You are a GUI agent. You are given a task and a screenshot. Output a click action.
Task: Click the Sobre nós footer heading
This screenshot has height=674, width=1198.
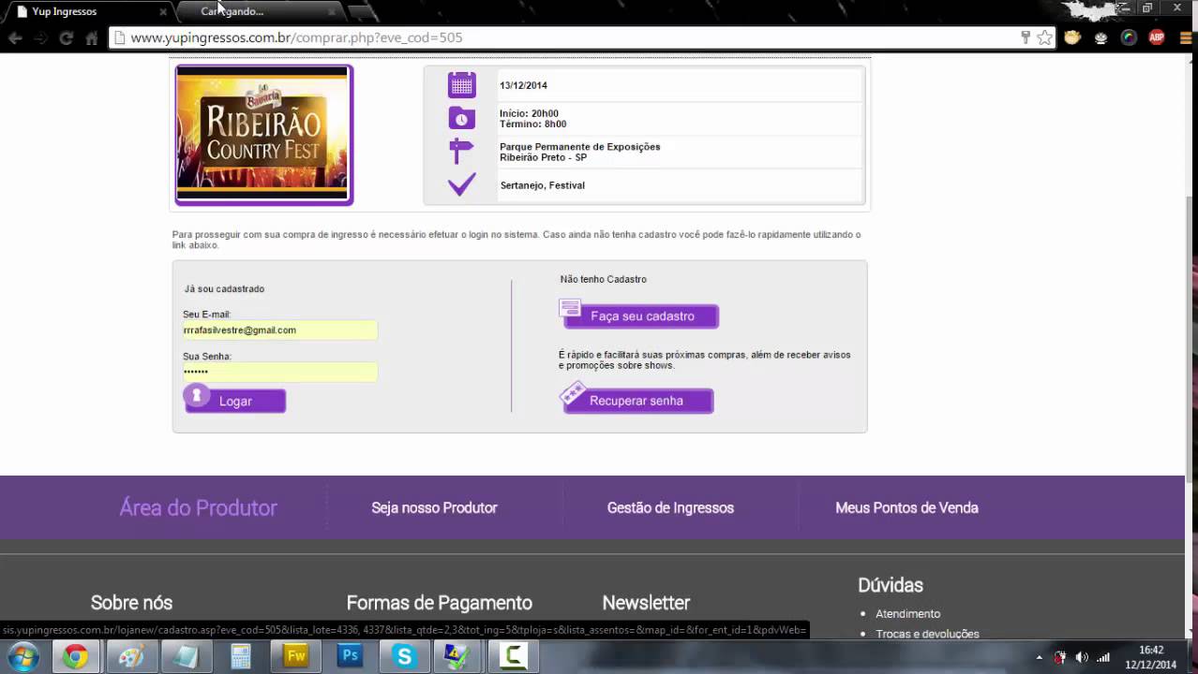coord(131,603)
